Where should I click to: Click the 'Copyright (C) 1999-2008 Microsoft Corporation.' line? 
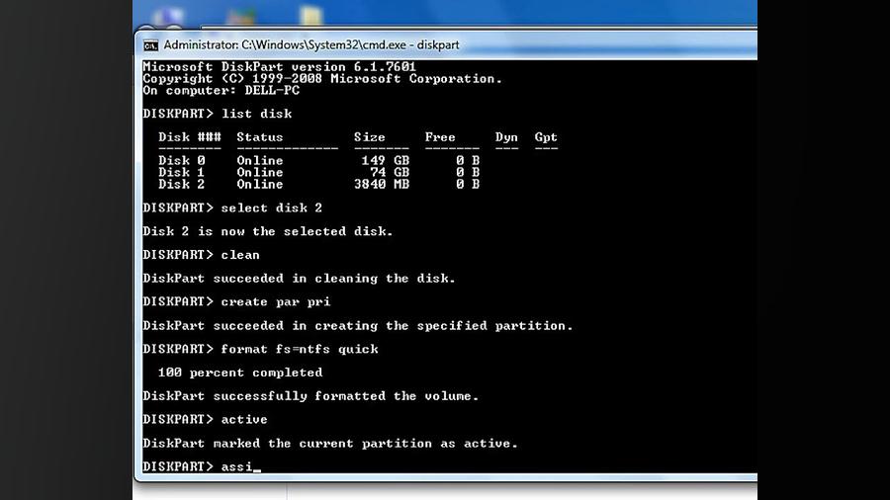322,79
